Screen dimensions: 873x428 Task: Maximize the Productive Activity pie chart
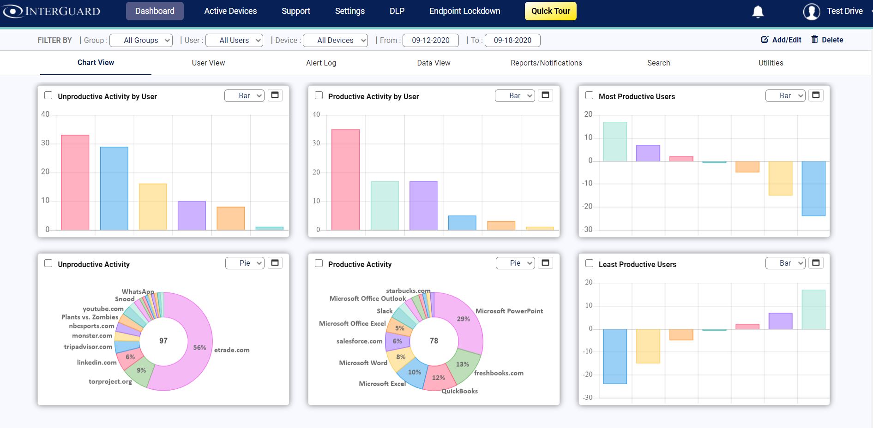[x=545, y=263]
